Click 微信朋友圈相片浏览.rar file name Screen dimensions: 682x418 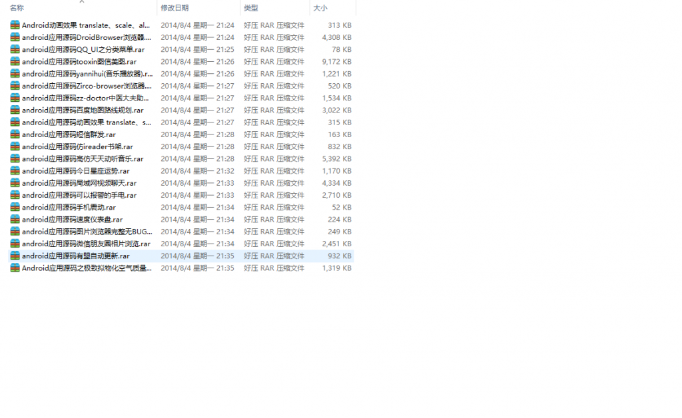[x=86, y=244]
